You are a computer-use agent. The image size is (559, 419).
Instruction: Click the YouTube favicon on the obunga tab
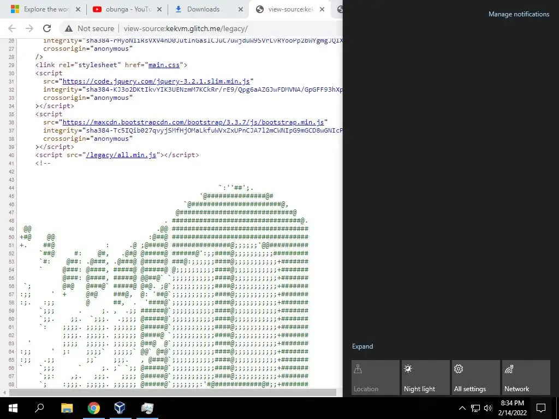point(97,9)
